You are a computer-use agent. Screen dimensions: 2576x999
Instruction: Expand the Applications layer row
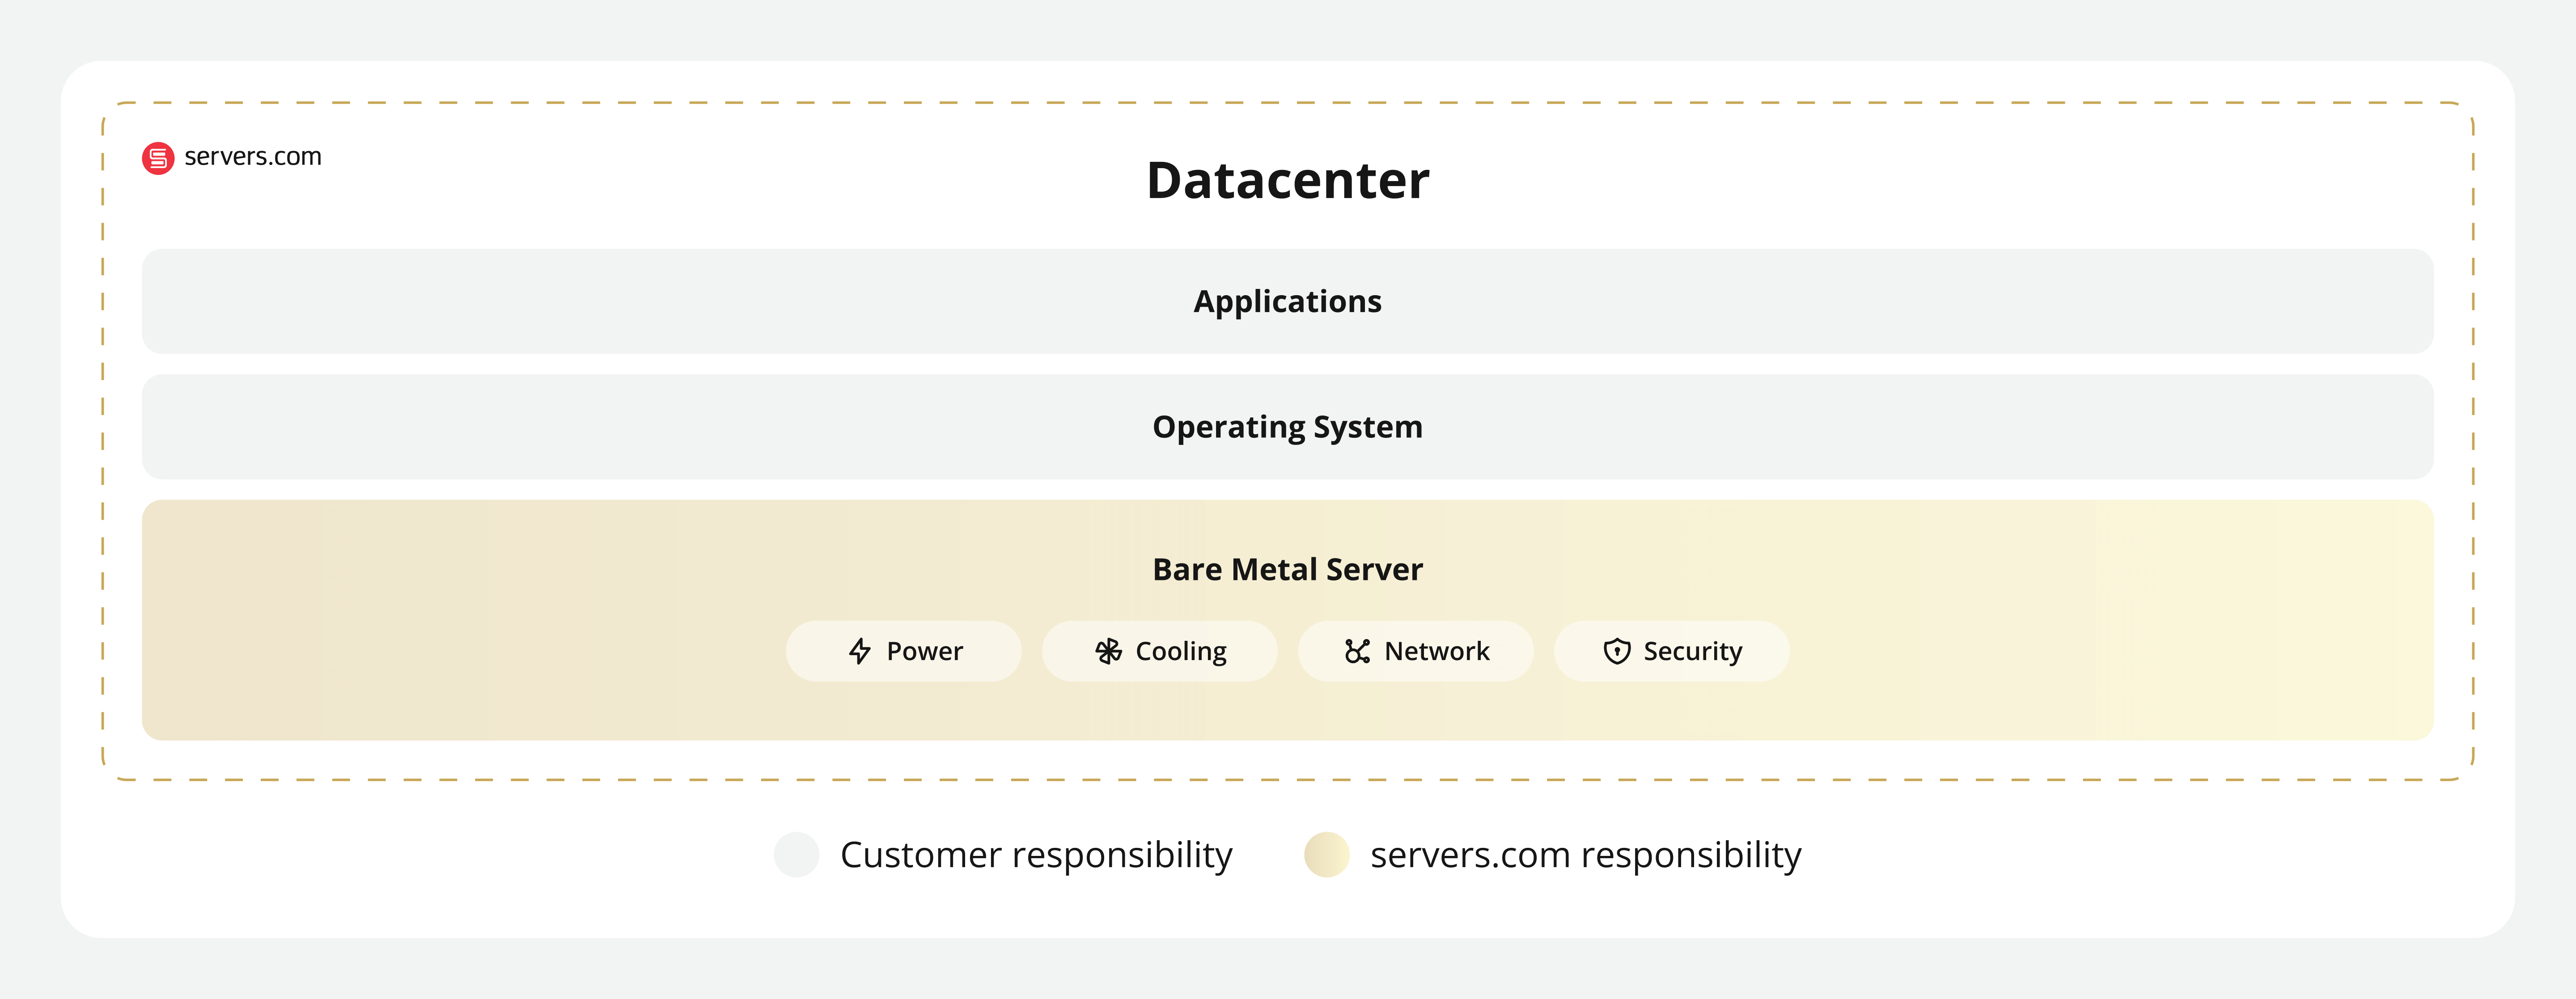1288,301
